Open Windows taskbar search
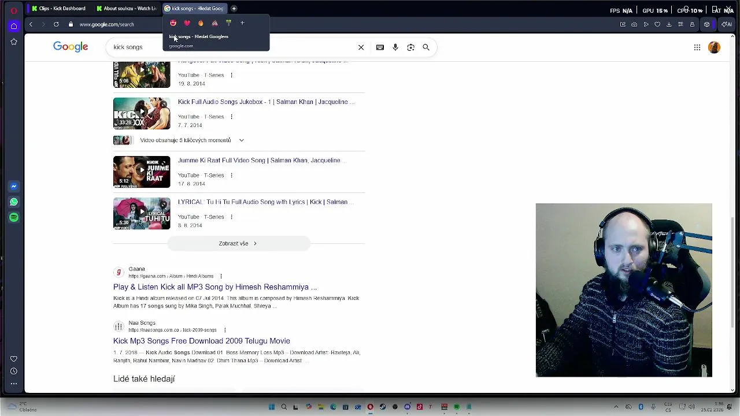The image size is (740, 416). pos(284,407)
